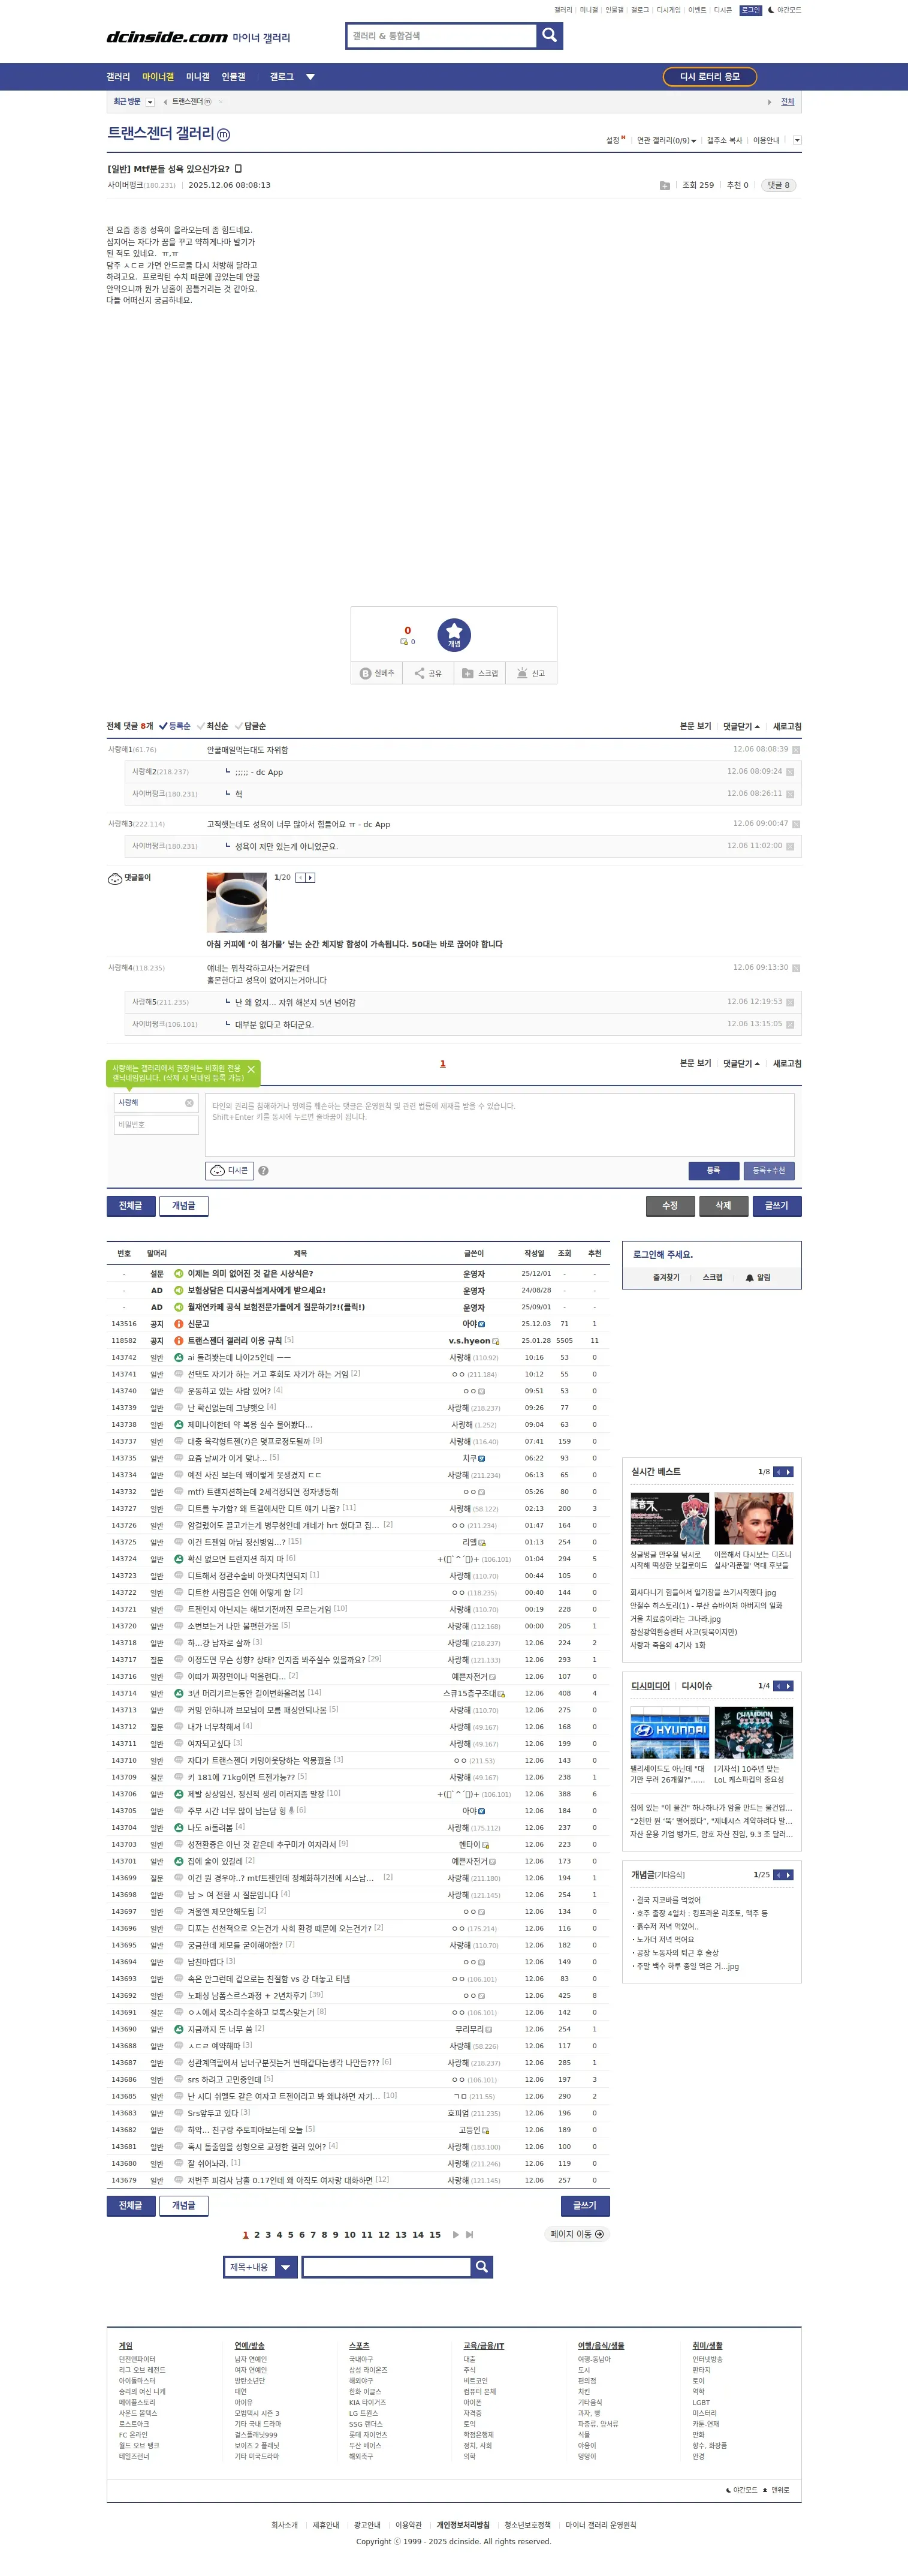Click the 수정 edit button
Image resolution: width=908 pixels, height=2576 pixels.
click(x=670, y=1206)
